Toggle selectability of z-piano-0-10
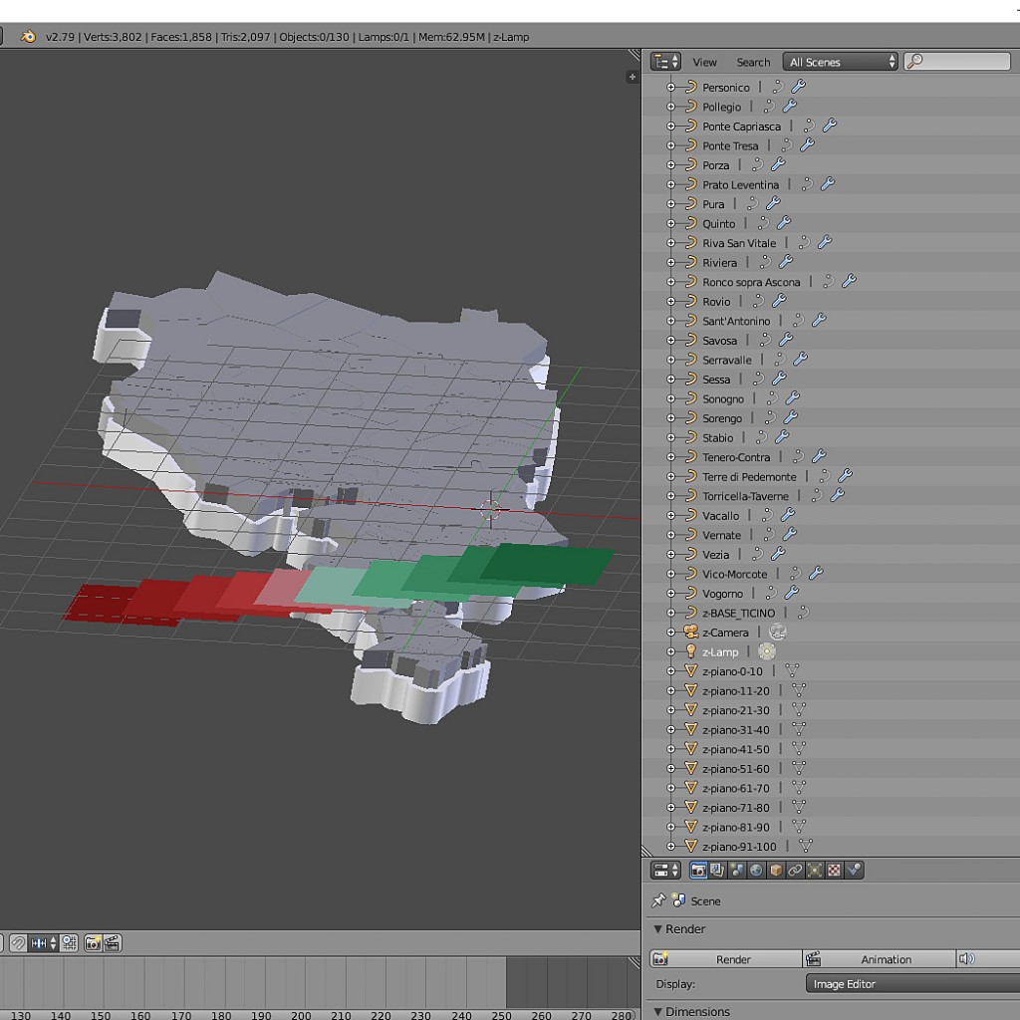This screenshot has width=1020, height=1020. click(792, 670)
